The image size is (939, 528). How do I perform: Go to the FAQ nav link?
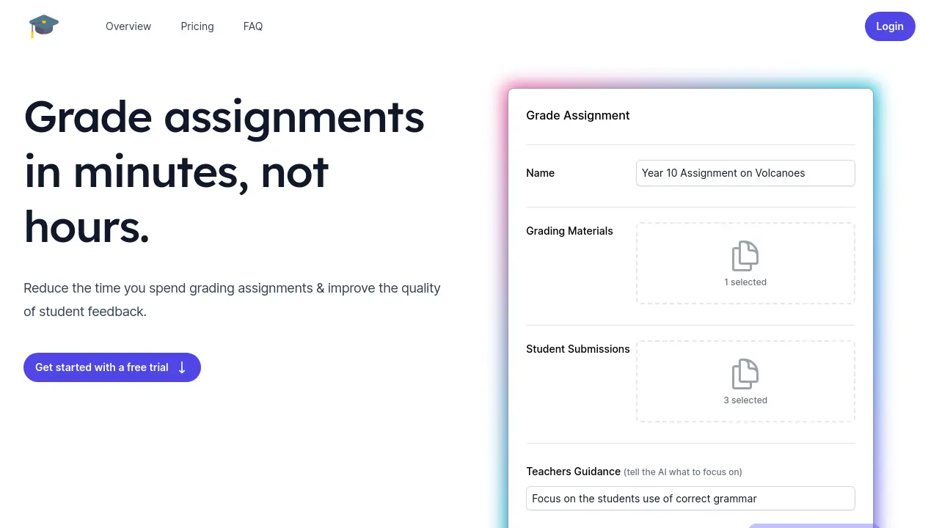pyautogui.click(x=253, y=26)
